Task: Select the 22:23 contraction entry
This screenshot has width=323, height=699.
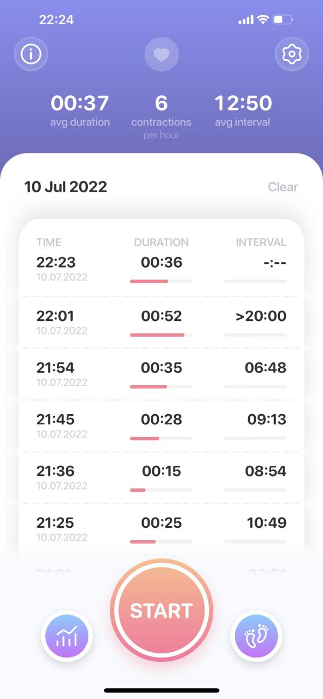Action: pos(161,269)
